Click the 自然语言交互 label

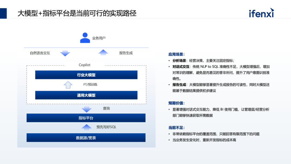pyautogui.click(x=40, y=53)
